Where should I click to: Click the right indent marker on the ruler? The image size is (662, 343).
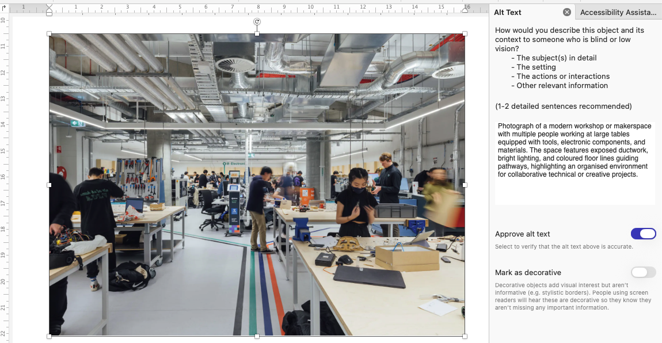click(465, 10)
